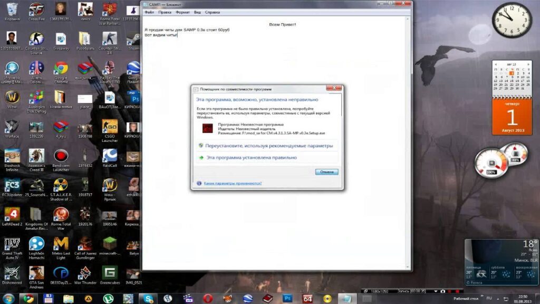Select the Cross Fire desktop icon
This screenshot has height=304, width=540.
point(36,12)
